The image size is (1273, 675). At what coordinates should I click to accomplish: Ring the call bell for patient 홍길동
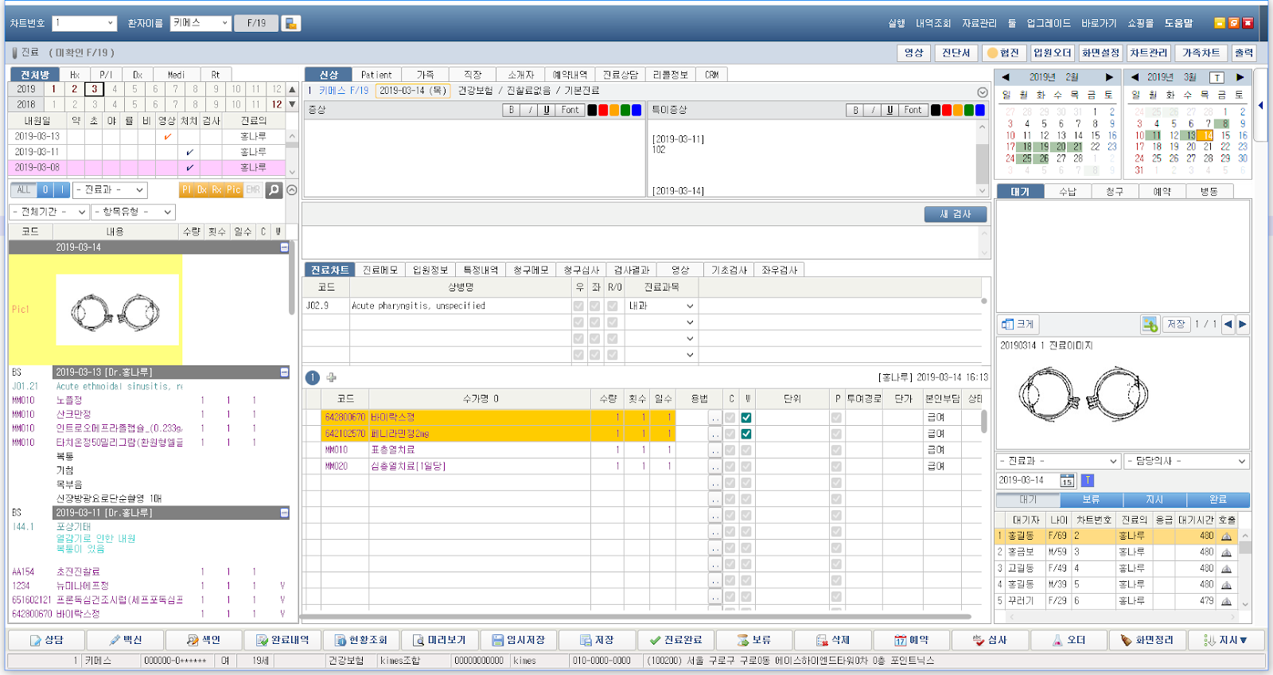coord(1226,536)
